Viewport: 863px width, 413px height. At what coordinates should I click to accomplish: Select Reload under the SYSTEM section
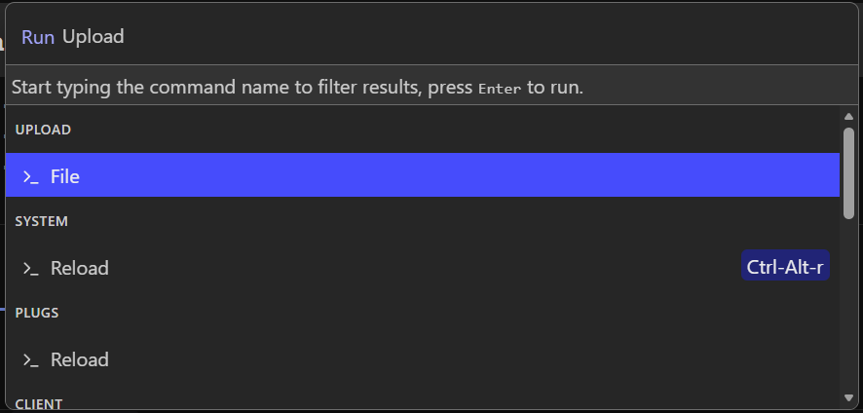pyautogui.click(x=80, y=268)
